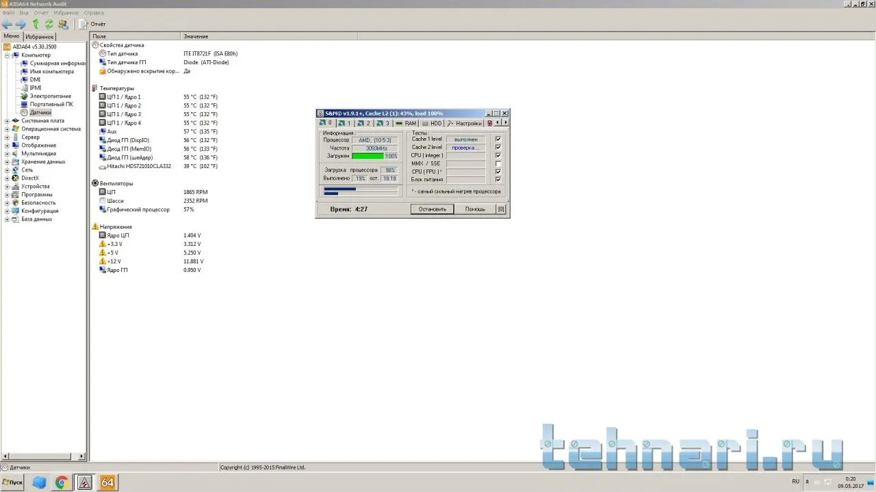Open the Отчёт menu in the menu bar
The width and height of the screenshot is (876, 492).
click(x=41, y=12)
